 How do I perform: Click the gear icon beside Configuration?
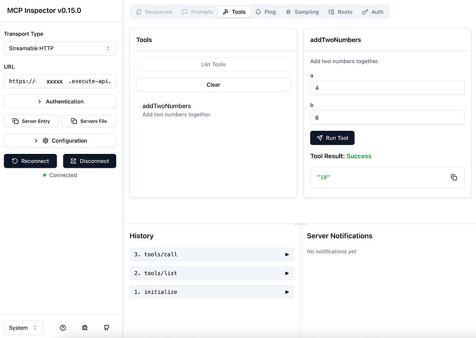(46, 140)
